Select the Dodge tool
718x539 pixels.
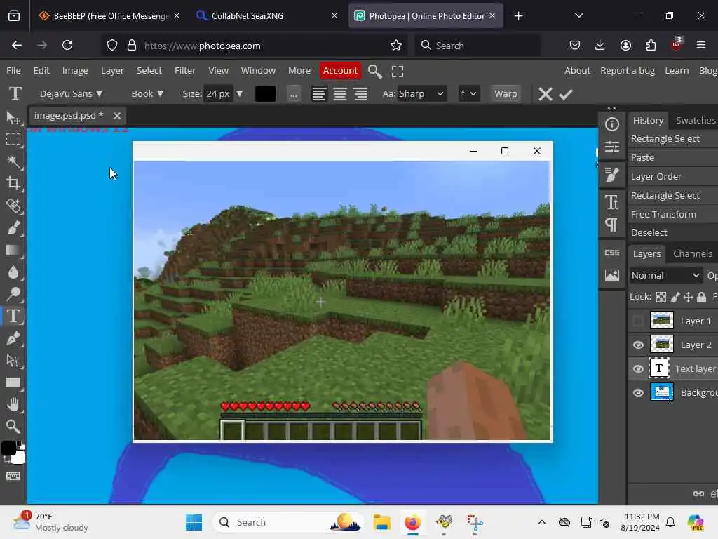tap(13, 294)
